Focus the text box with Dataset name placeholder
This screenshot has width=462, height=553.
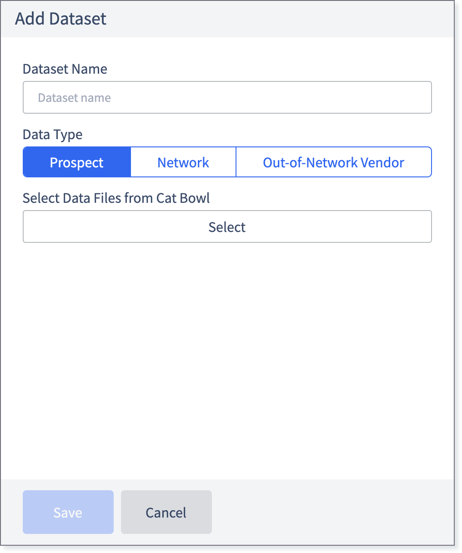tap(227, 97)
